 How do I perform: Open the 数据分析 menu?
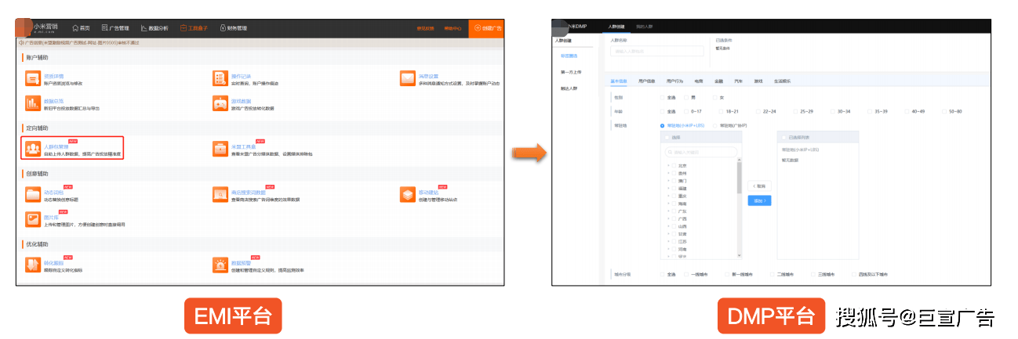(x=154, y=28)
